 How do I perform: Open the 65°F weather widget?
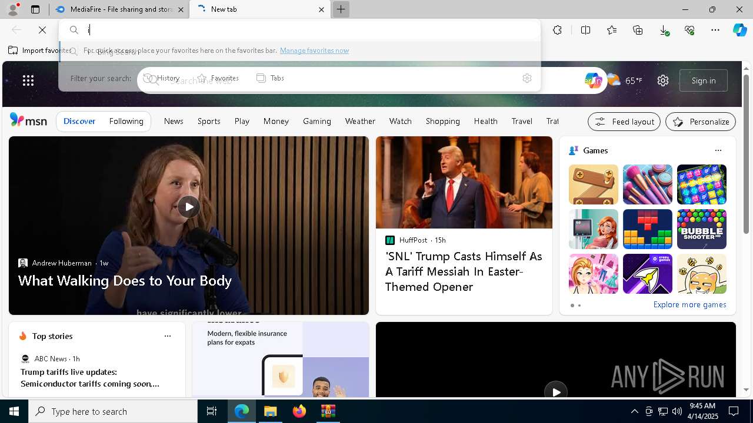tap(625, 80)
